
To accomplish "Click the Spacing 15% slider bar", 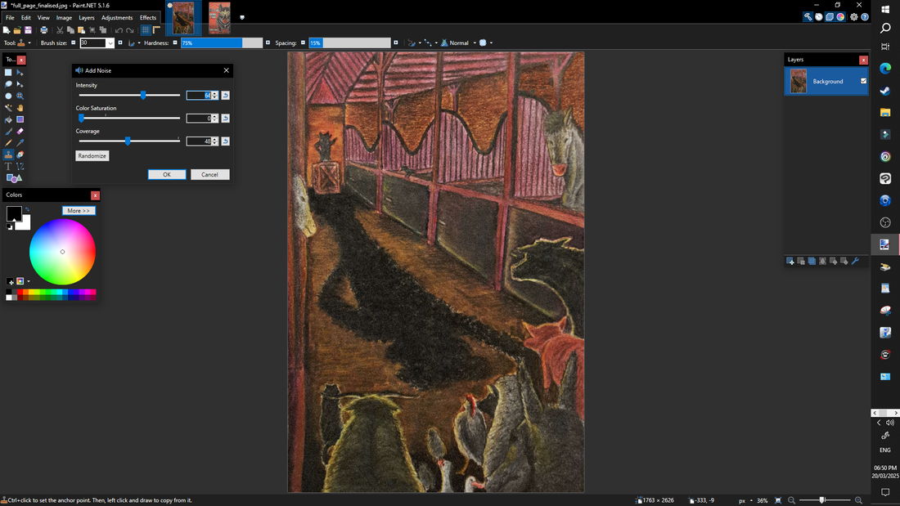I will point(349,43).
